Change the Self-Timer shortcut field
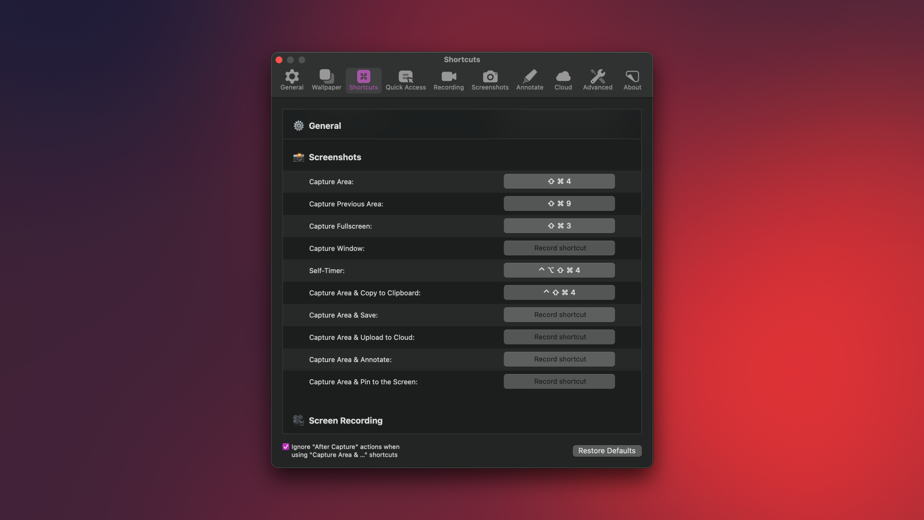Screen dimensions: 924x520 559,270
